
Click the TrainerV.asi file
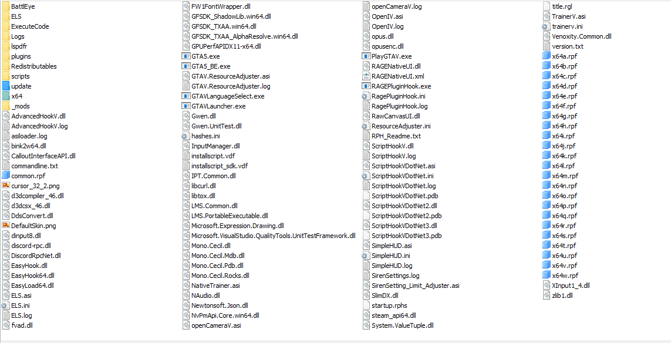click(564, 16)
